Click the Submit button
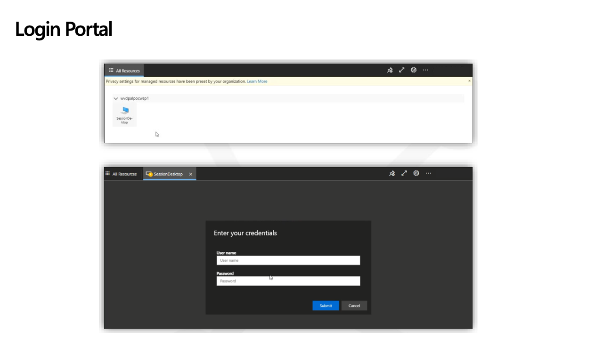The width and height of the screenshot is (603, 339). point(326,306)
